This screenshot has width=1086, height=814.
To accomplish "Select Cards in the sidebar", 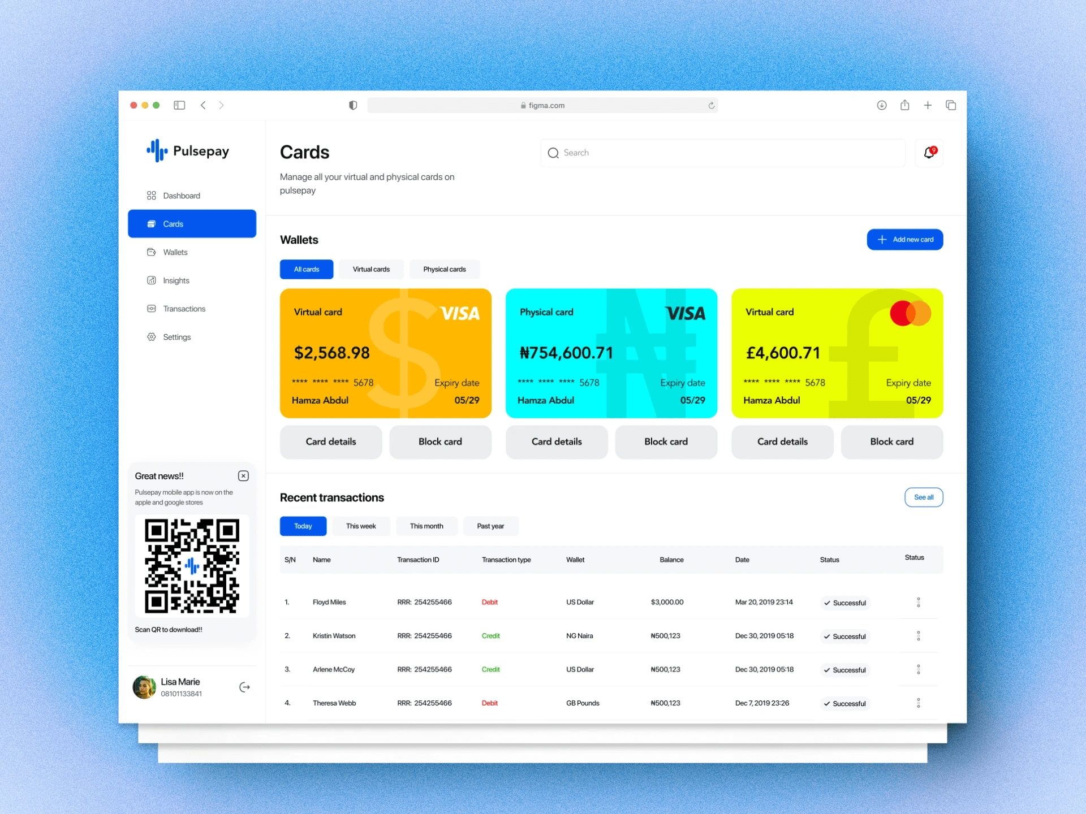I will click(x=192, y=224).
